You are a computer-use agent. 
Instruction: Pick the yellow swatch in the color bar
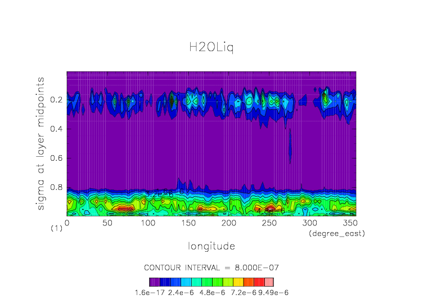[x=238, y=282]
